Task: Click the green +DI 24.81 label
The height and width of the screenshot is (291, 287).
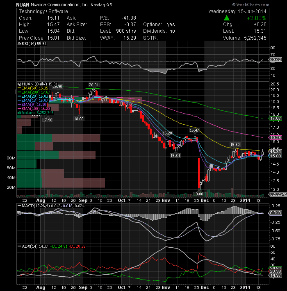Action: (59, 246)
